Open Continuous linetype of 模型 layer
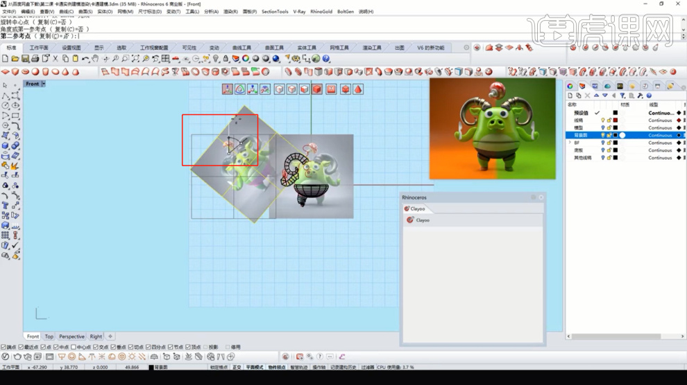This screenshot has width=687, height=385. tap(660, 127)
